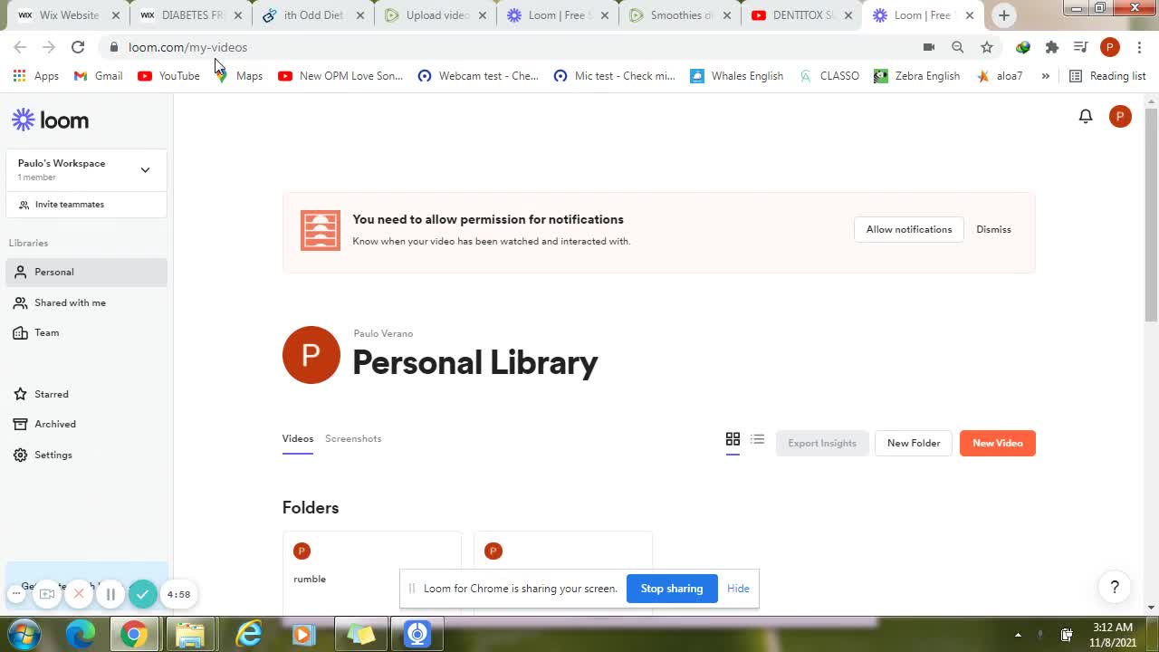Open the Loom logo home link
Screen dimensions: 1159x652
[50, 120]
